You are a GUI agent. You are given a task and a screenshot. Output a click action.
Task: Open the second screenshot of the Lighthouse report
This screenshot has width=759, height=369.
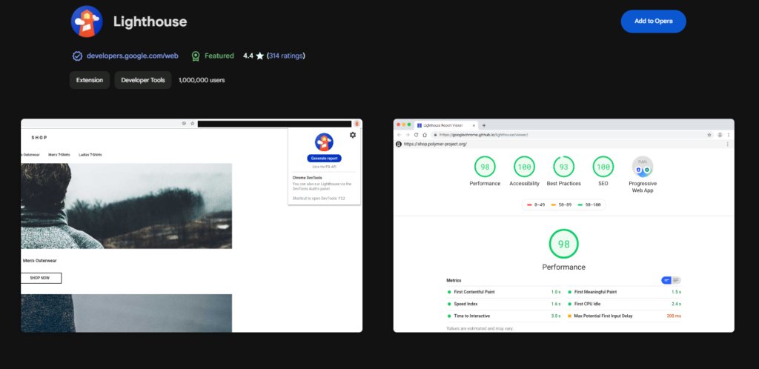564,225
